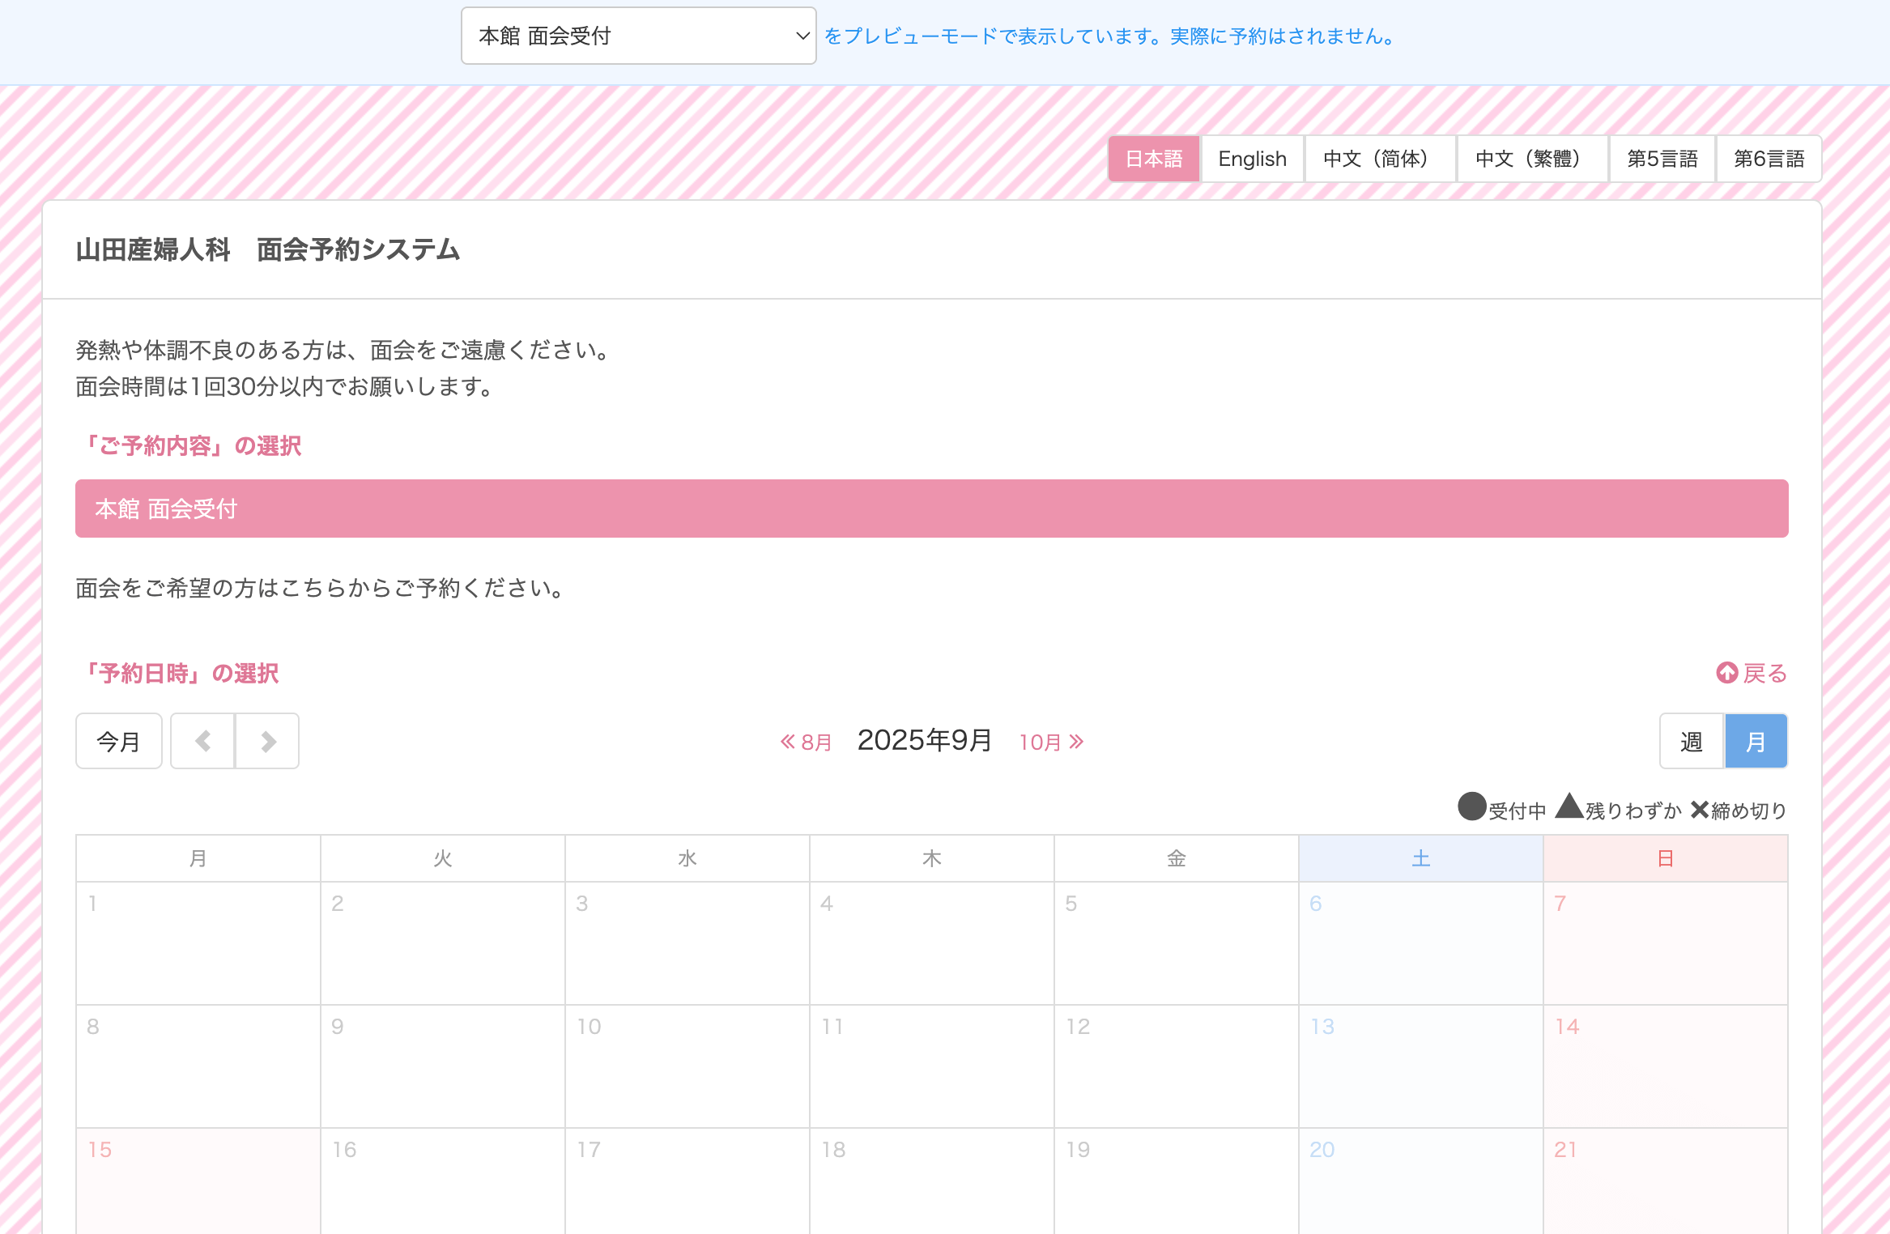Switch to 月 view
This screenshot has width=1890, height=1234.
click(1756, 741)
